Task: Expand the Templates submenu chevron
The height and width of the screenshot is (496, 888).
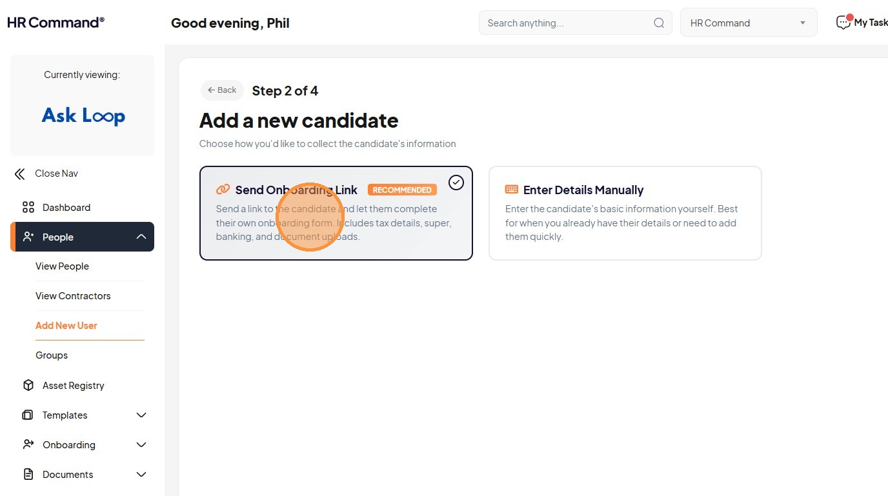Action: tap(141, 415)
